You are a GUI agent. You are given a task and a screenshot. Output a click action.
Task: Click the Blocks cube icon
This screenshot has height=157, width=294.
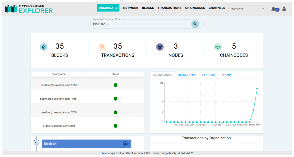tap(44, 47)
